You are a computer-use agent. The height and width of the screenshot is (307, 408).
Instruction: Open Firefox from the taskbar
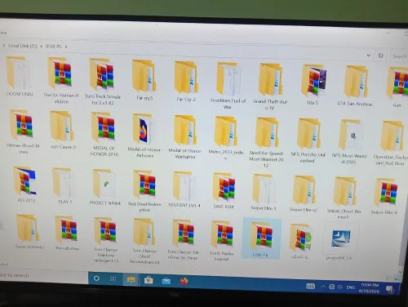[x=184, y=281]
